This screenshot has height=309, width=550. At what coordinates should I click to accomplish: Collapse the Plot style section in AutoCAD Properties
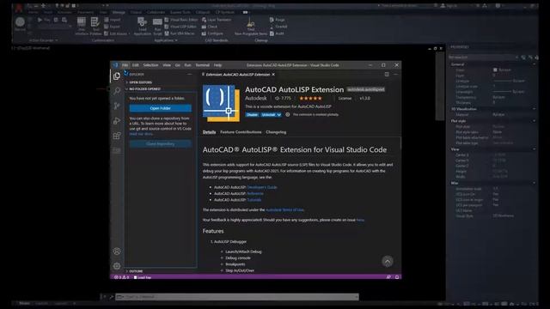pyautogui.click(x=535, y=121)
